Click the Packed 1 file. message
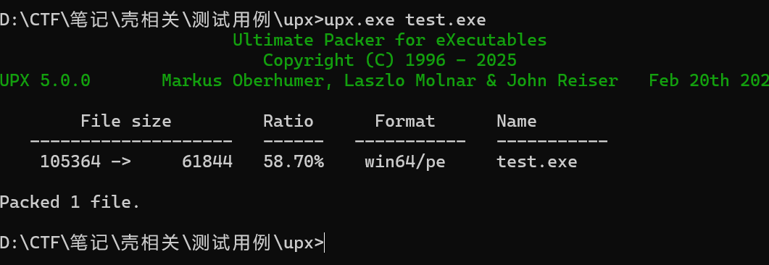Image resolution: width=769 pixels, height=265 pixels. point(70,202)
